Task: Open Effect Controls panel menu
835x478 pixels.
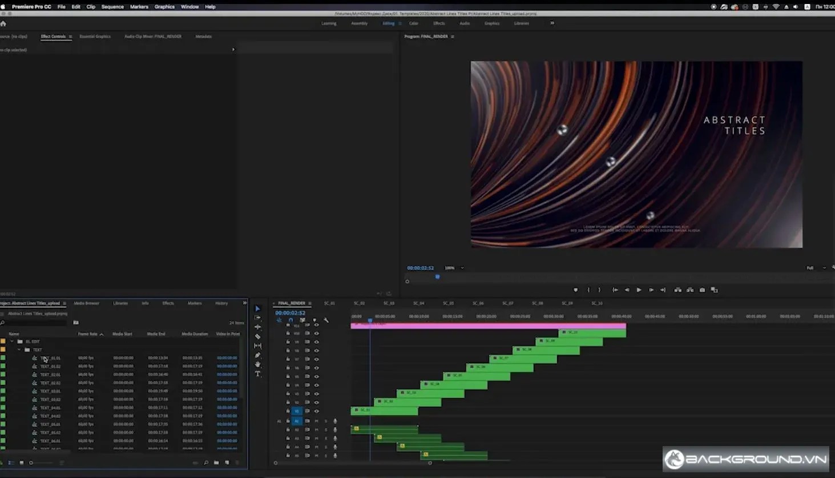Action: 70,37
